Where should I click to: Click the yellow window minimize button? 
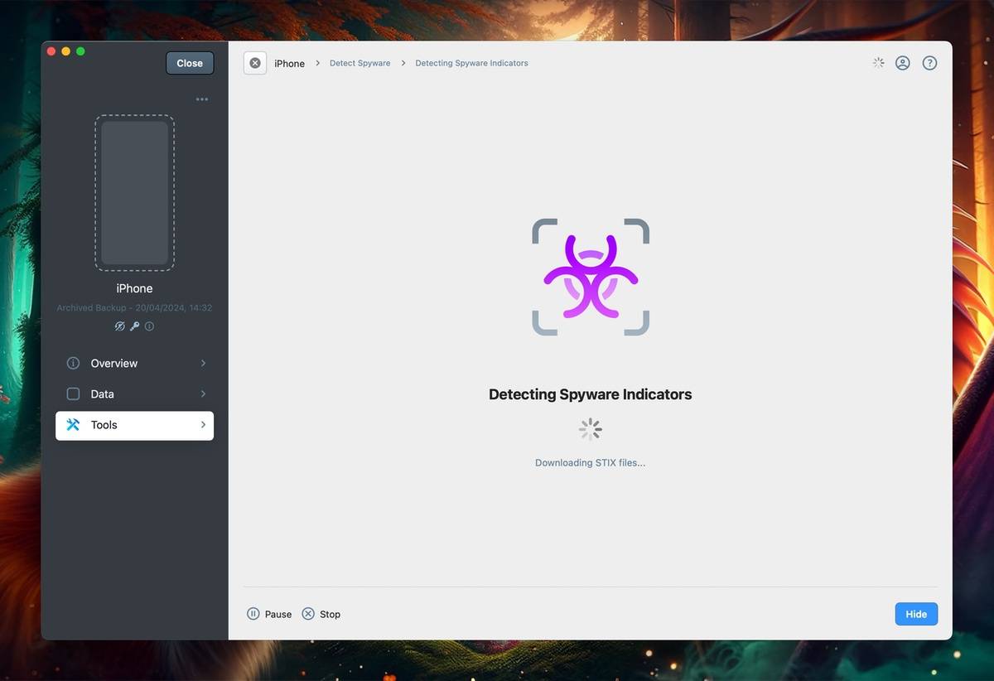click(65, 51)
